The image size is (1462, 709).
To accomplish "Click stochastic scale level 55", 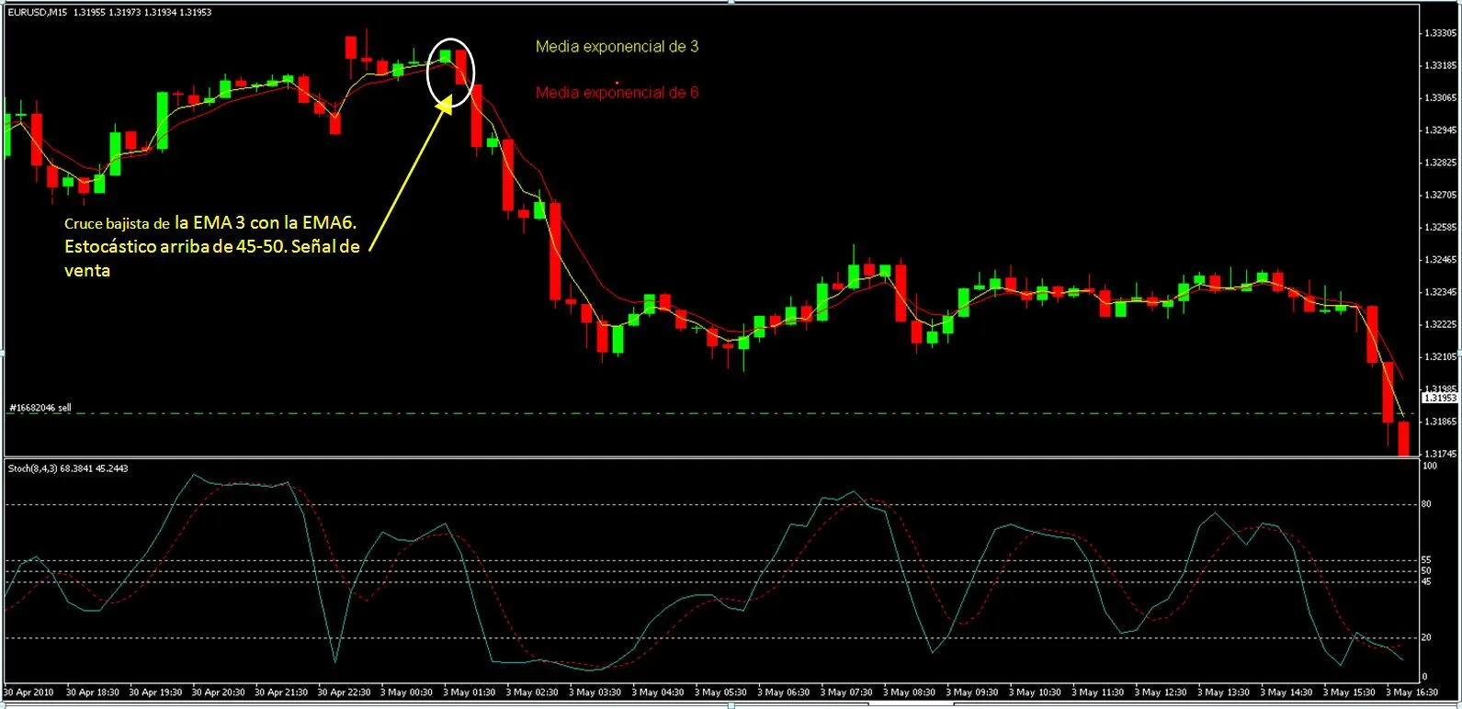I will click(1426, 559).
